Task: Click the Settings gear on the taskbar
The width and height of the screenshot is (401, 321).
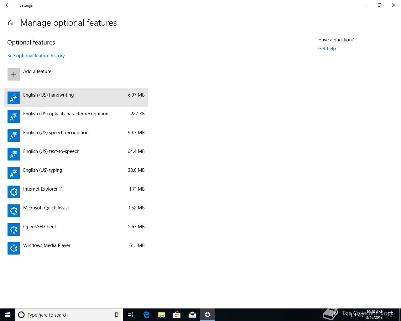Action: [208, 315]
